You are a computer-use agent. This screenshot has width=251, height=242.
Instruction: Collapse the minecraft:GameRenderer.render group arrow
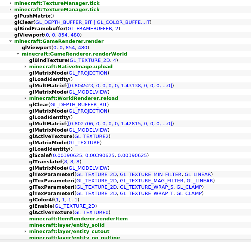click(x=10, y=41)
